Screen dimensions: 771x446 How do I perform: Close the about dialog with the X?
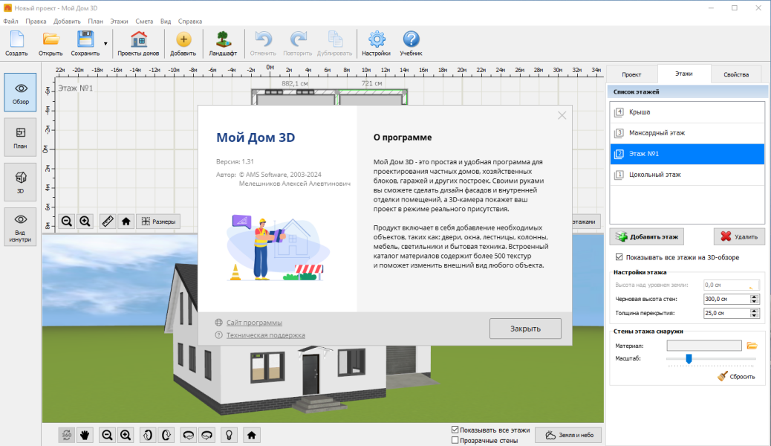(x=562, y=116)
